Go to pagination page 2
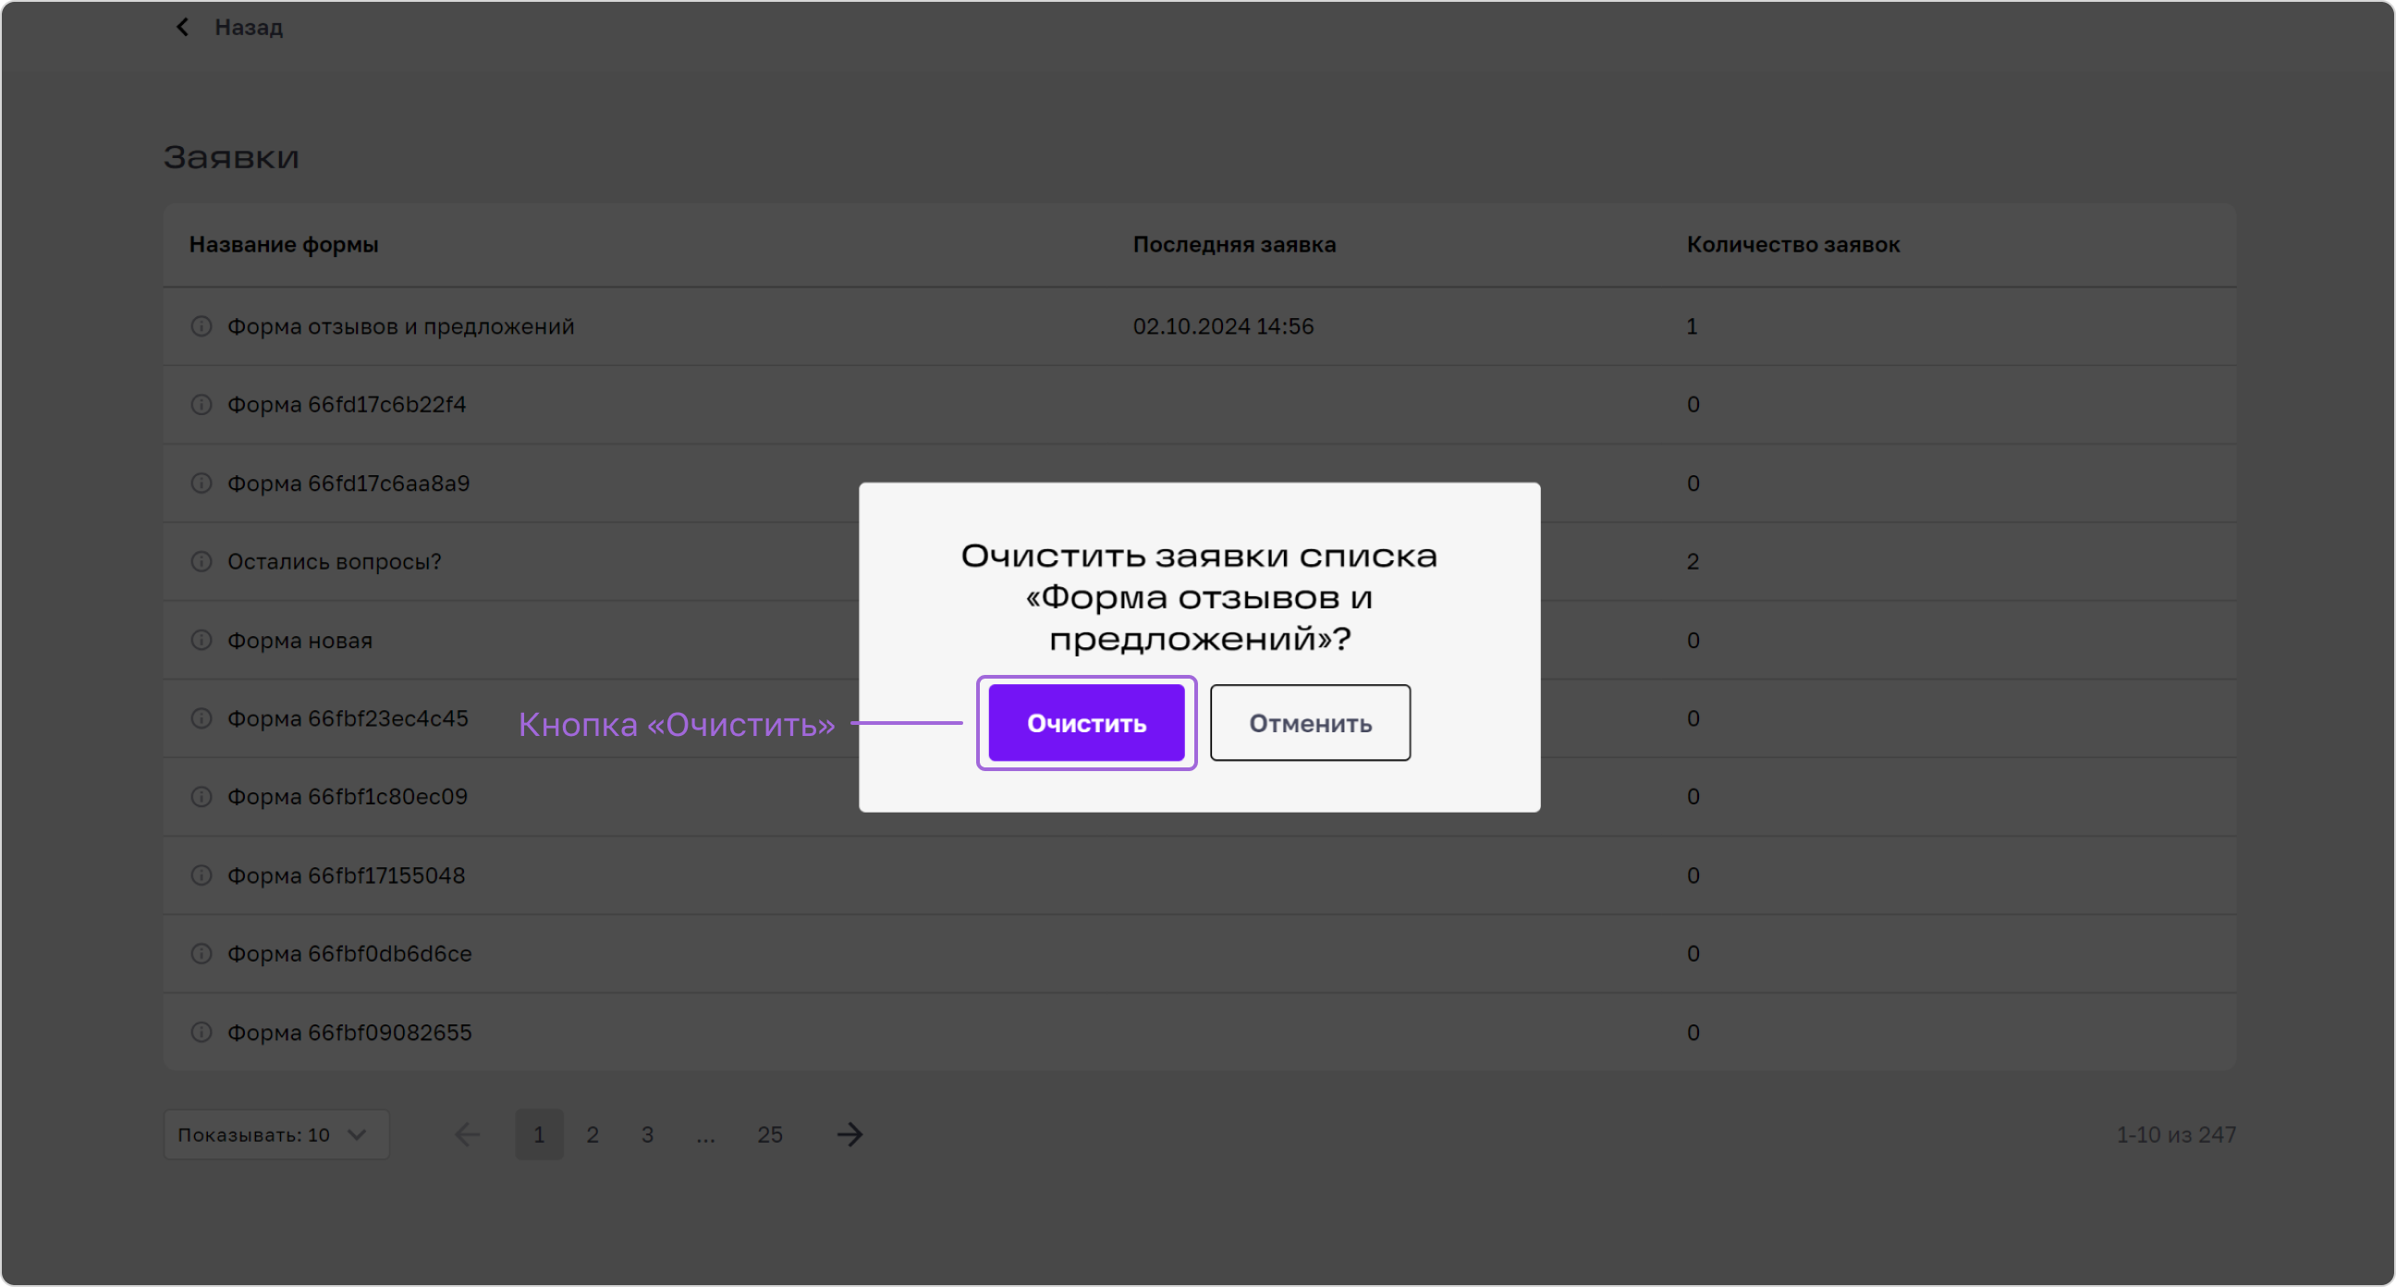 tap(593, 1134)
